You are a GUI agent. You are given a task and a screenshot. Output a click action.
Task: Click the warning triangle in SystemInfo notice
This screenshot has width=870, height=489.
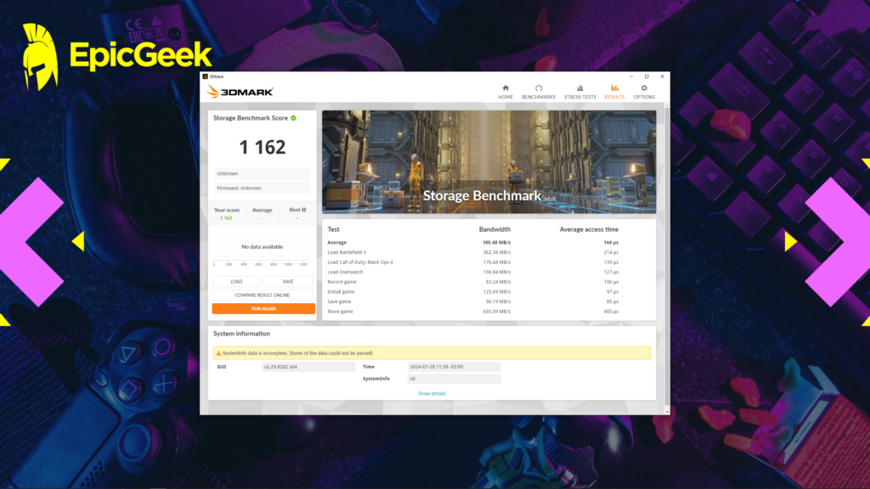pyautogui.click(x=220, y=352)
